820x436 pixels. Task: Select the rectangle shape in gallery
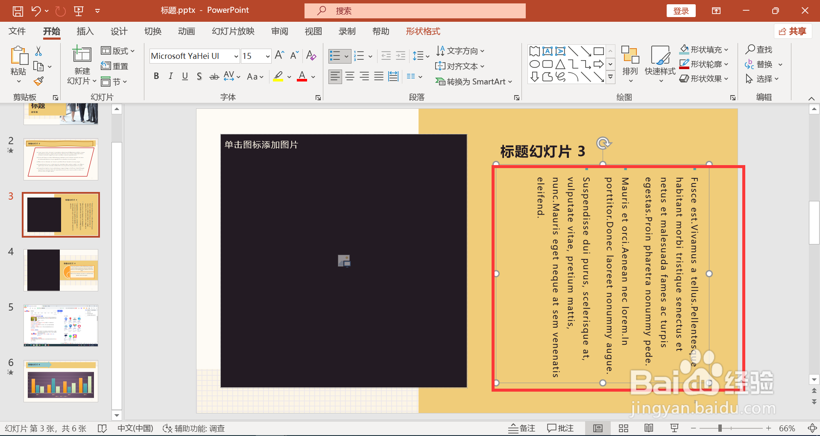pos(599,51)
